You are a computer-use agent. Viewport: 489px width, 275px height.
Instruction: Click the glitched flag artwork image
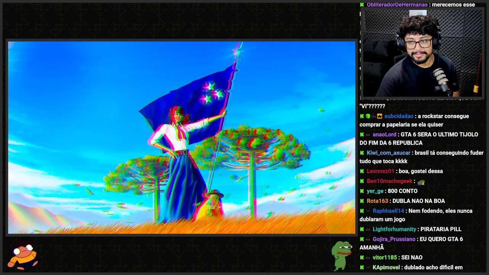click(181, 137)
